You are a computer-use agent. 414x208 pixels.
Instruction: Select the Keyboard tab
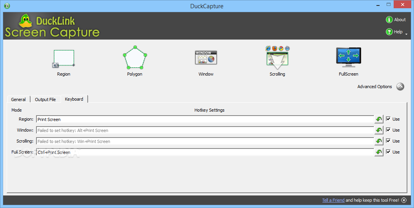pos(74,99)
